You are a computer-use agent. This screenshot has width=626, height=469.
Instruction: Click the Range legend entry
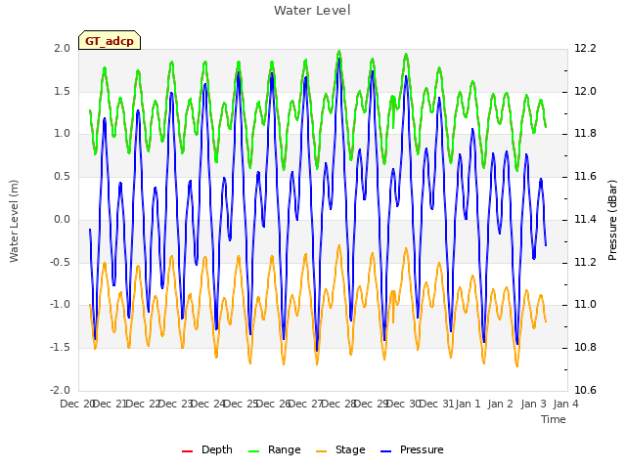point(274,449)
